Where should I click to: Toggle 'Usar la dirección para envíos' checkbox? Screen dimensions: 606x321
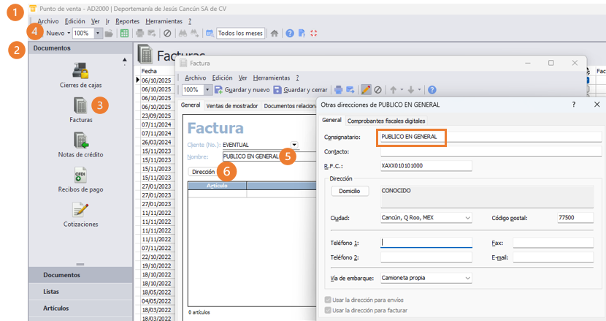click(x=328, y=300)
